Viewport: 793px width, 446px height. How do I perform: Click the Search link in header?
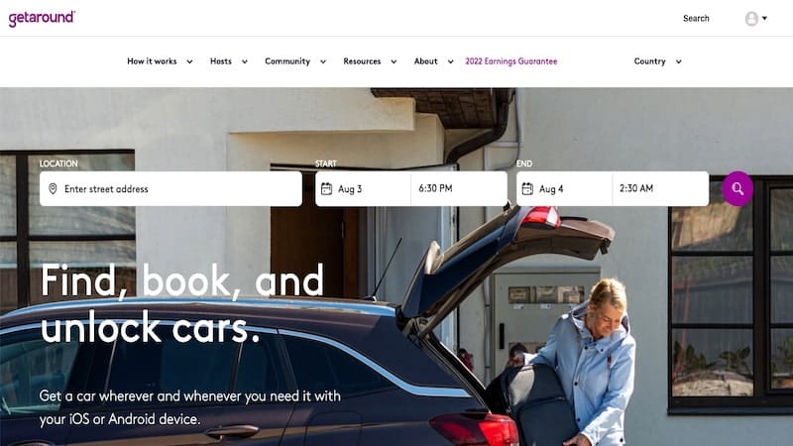point(696,18)
